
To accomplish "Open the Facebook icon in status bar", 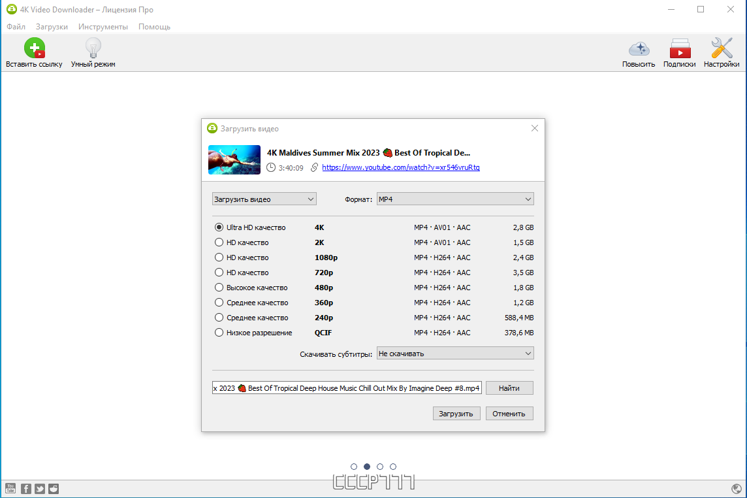I will coord(26,488).
